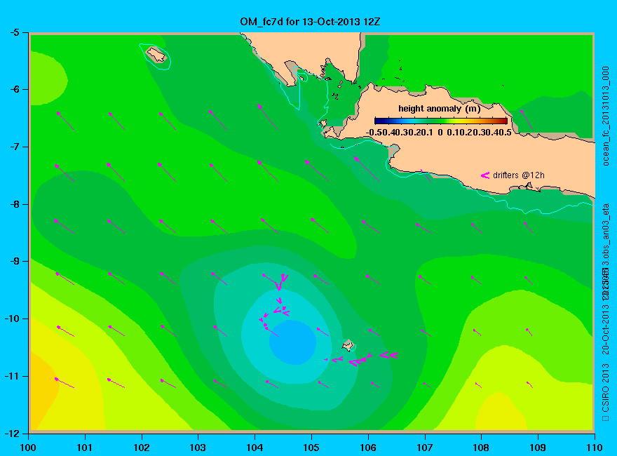Click the blue center of the low-anomaly eddy
617x456 pixels.
[x=293, y=342]
